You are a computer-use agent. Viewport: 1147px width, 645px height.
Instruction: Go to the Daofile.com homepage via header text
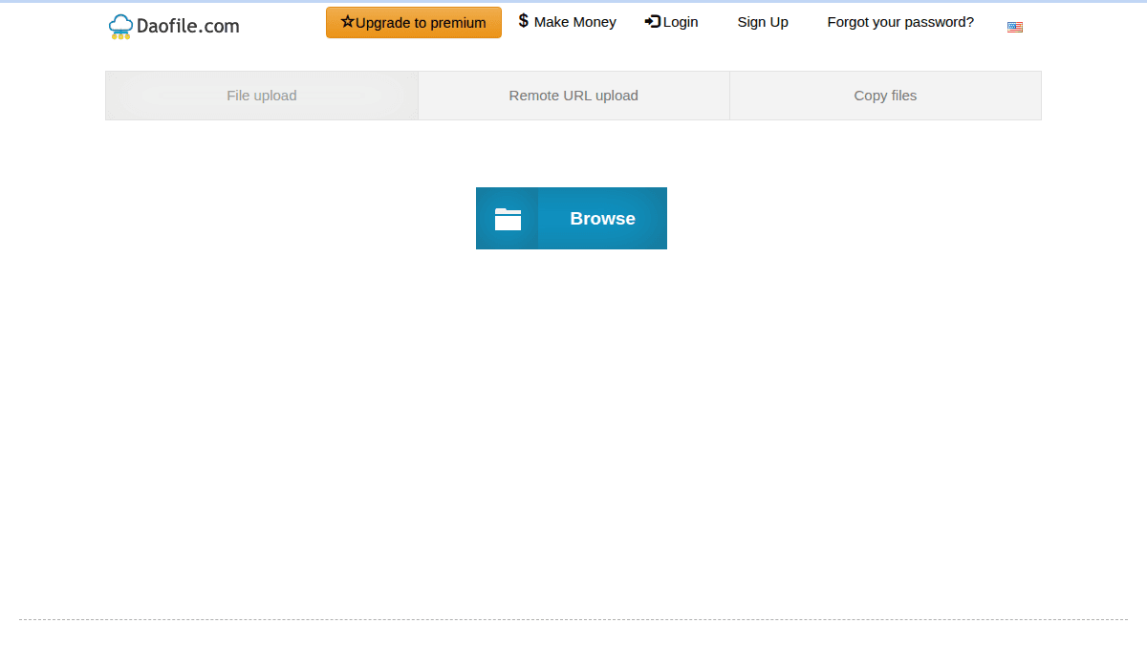coord(185,26)
